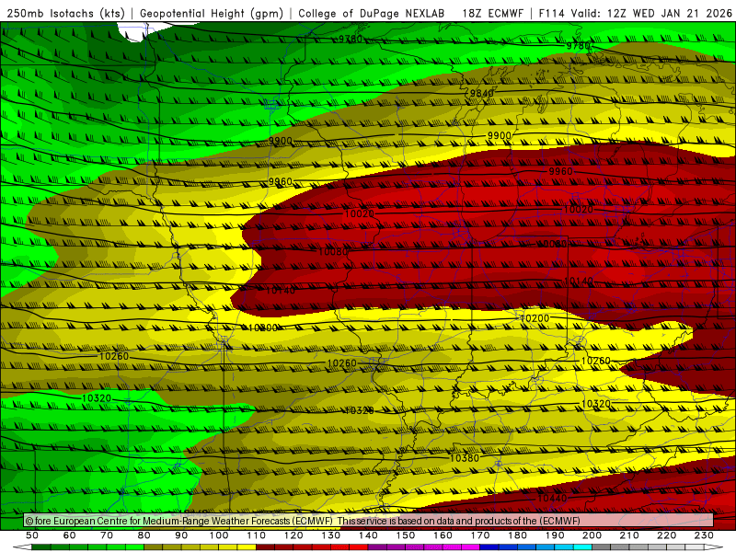Select the lightest gray swatch near 230
Screen dimensions: 736x552
coord(695,547)
